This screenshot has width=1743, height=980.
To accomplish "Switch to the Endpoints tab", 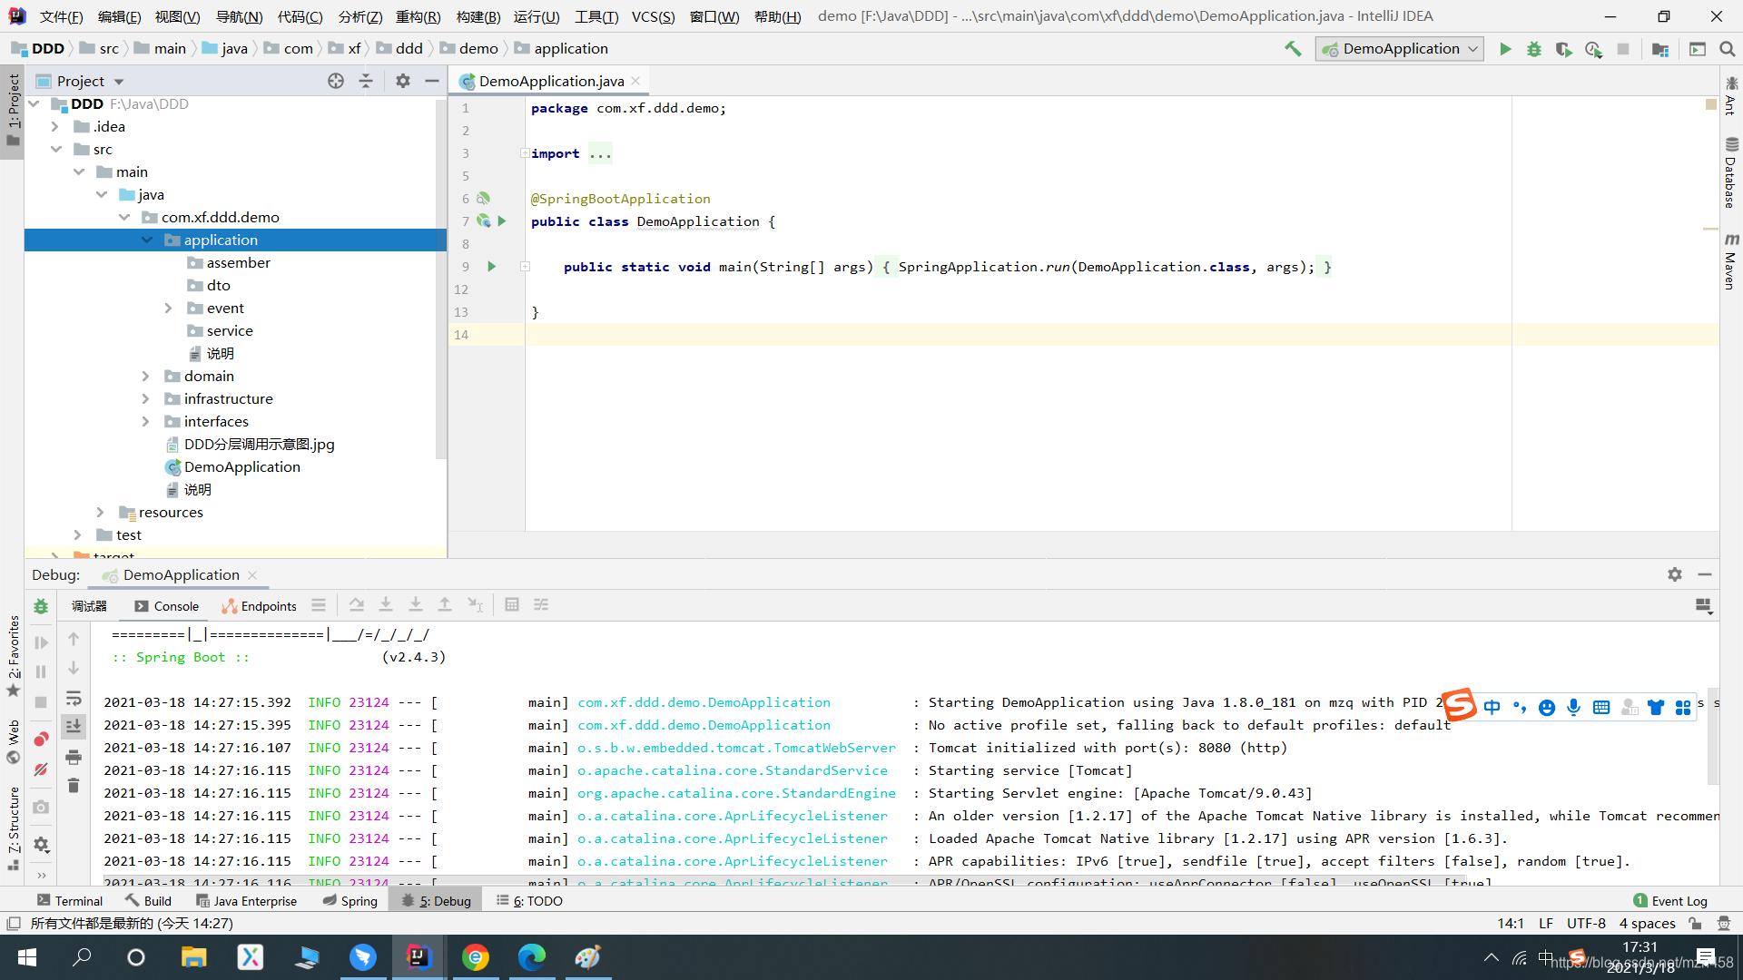I will pos(260,606).
